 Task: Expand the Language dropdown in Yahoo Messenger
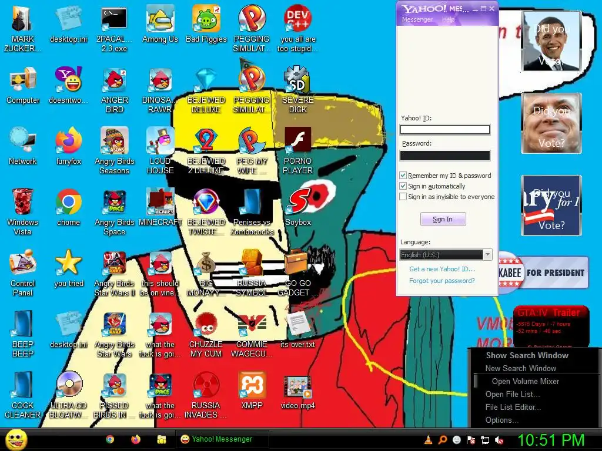click(487, 255)
